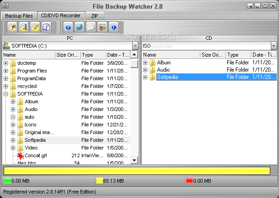Click the Album folder icon in CD pane
This screenshot has width=279, height=198.
coord(152,63)
